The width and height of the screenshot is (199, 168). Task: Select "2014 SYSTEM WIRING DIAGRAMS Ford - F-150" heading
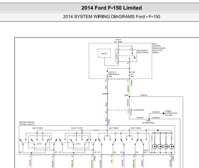(112, 17)
